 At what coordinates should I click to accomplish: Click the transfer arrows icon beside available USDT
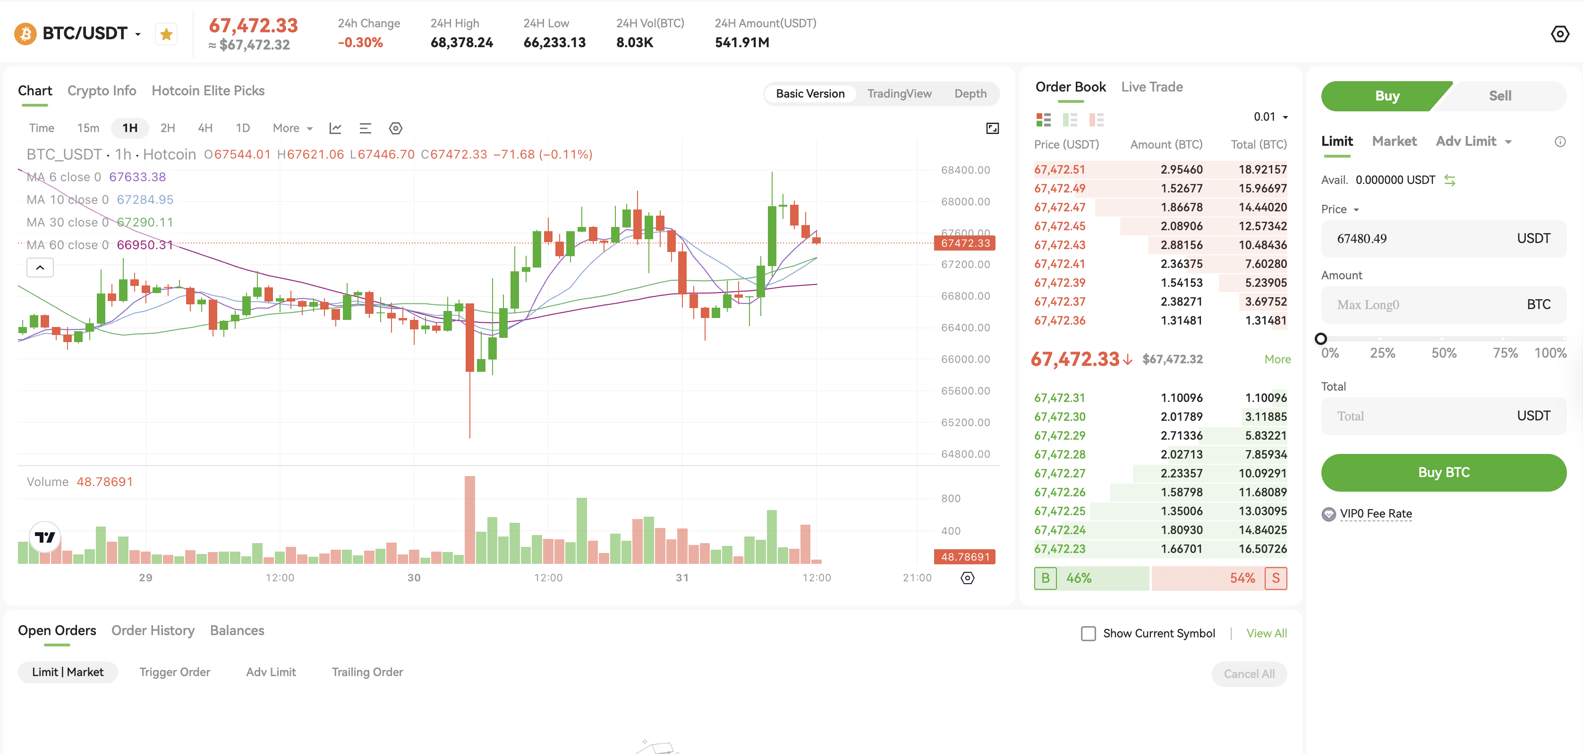coord(1450,180)
